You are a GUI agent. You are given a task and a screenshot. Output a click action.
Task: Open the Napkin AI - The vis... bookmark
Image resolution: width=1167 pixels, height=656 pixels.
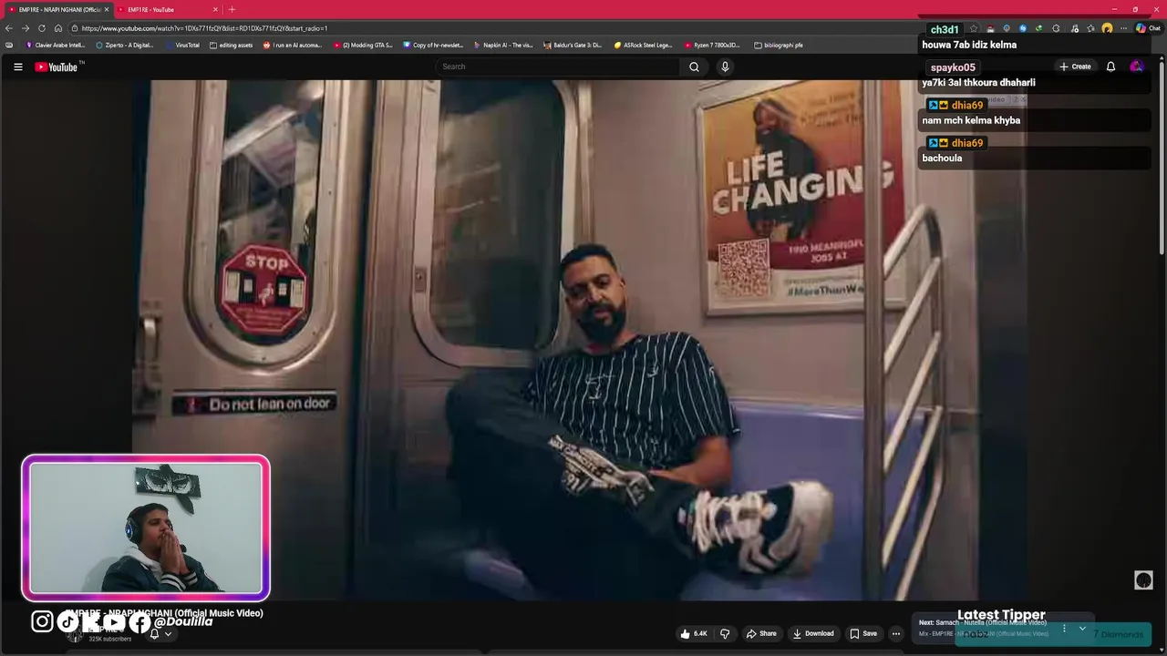(503, 45)
